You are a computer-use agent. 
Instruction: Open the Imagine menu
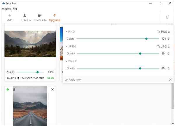point(6,9)
